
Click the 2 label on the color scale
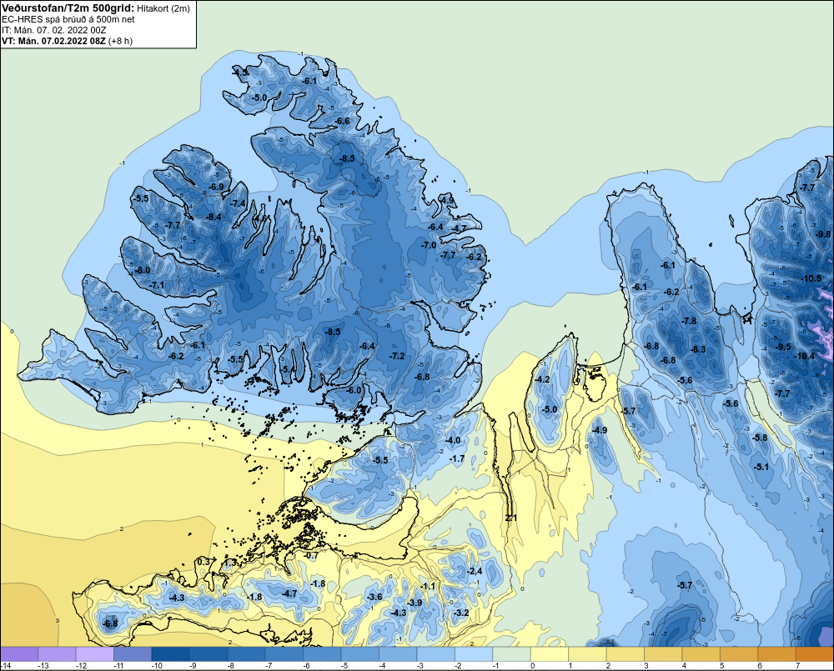coord(608,666)
